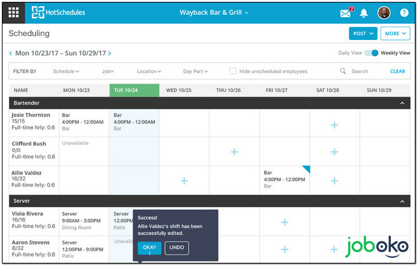
Task: Collapse the Bartender section
Action: point(401,103)
